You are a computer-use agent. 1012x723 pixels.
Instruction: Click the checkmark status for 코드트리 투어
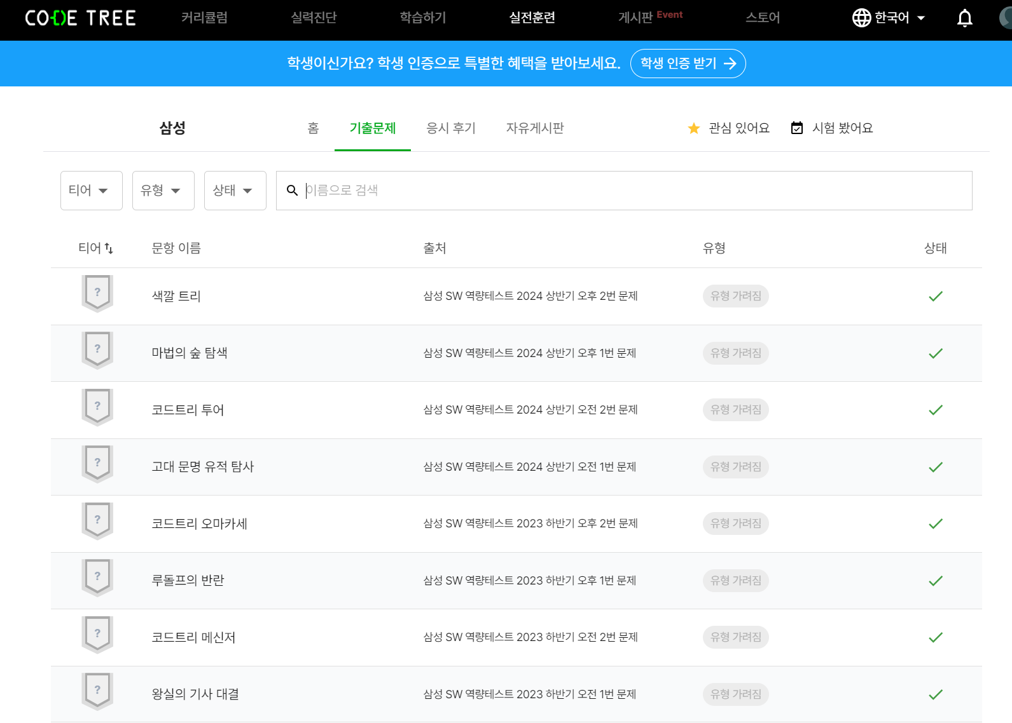[936, 410]
